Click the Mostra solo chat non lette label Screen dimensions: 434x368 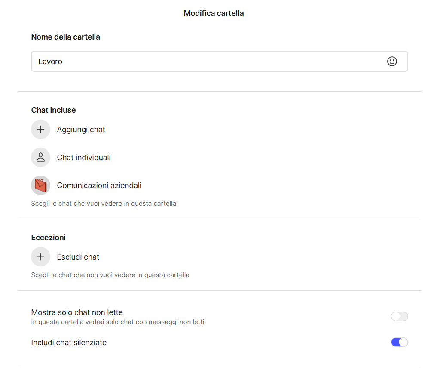[77, 312]
